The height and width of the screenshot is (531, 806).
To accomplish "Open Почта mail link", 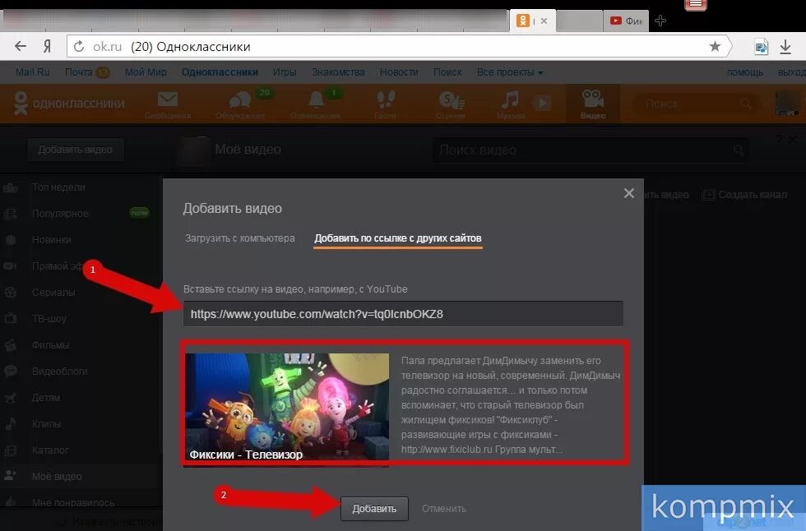I will pos(79,72).
